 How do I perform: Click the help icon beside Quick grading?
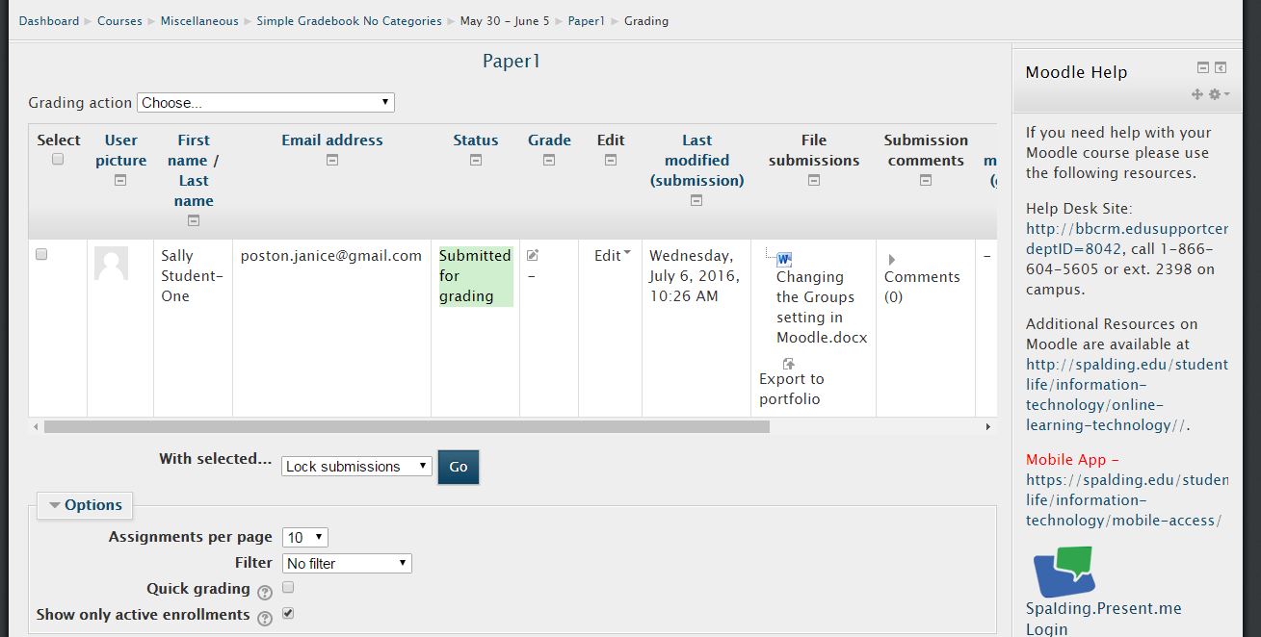tap(265, 592)
